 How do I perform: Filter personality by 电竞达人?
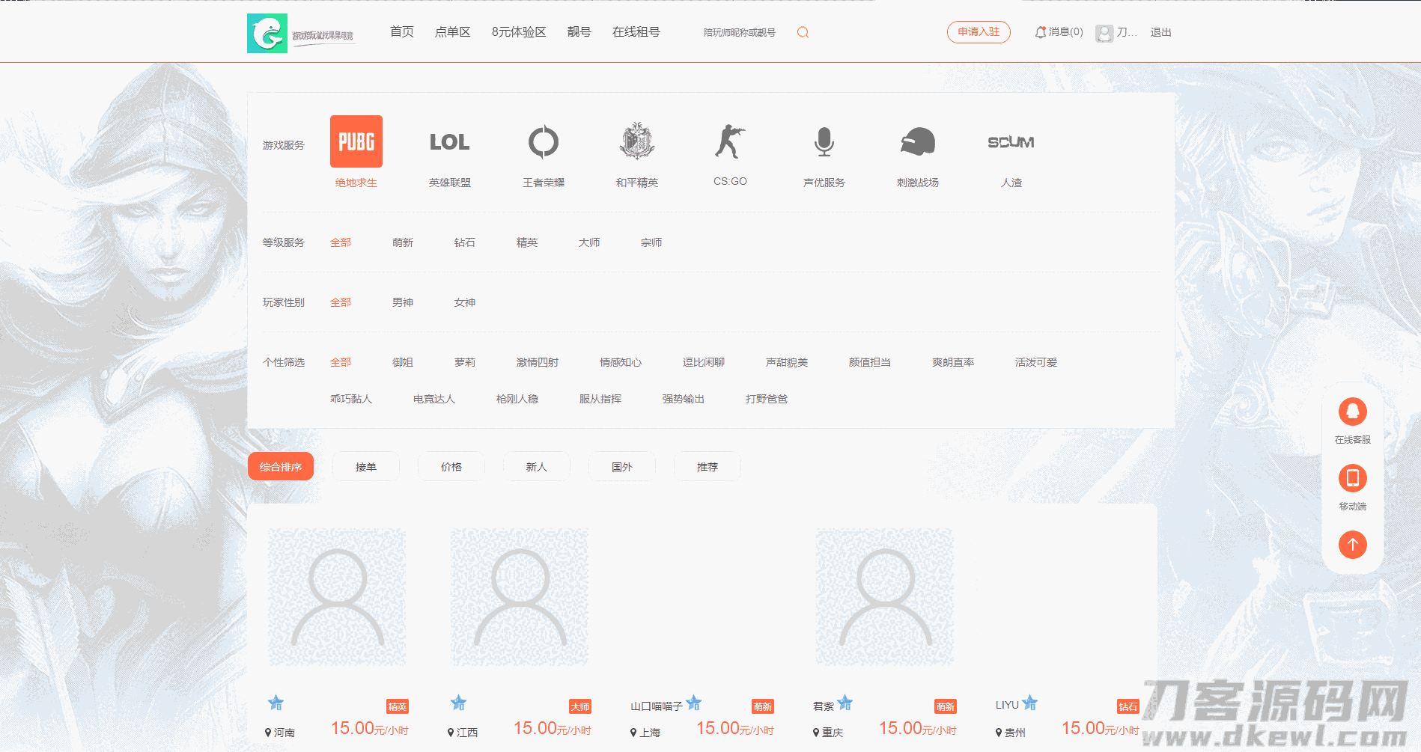434,399
